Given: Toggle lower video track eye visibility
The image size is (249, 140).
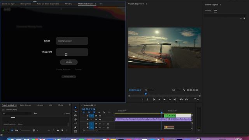Looking at the screenshot, I should point(100,119).
